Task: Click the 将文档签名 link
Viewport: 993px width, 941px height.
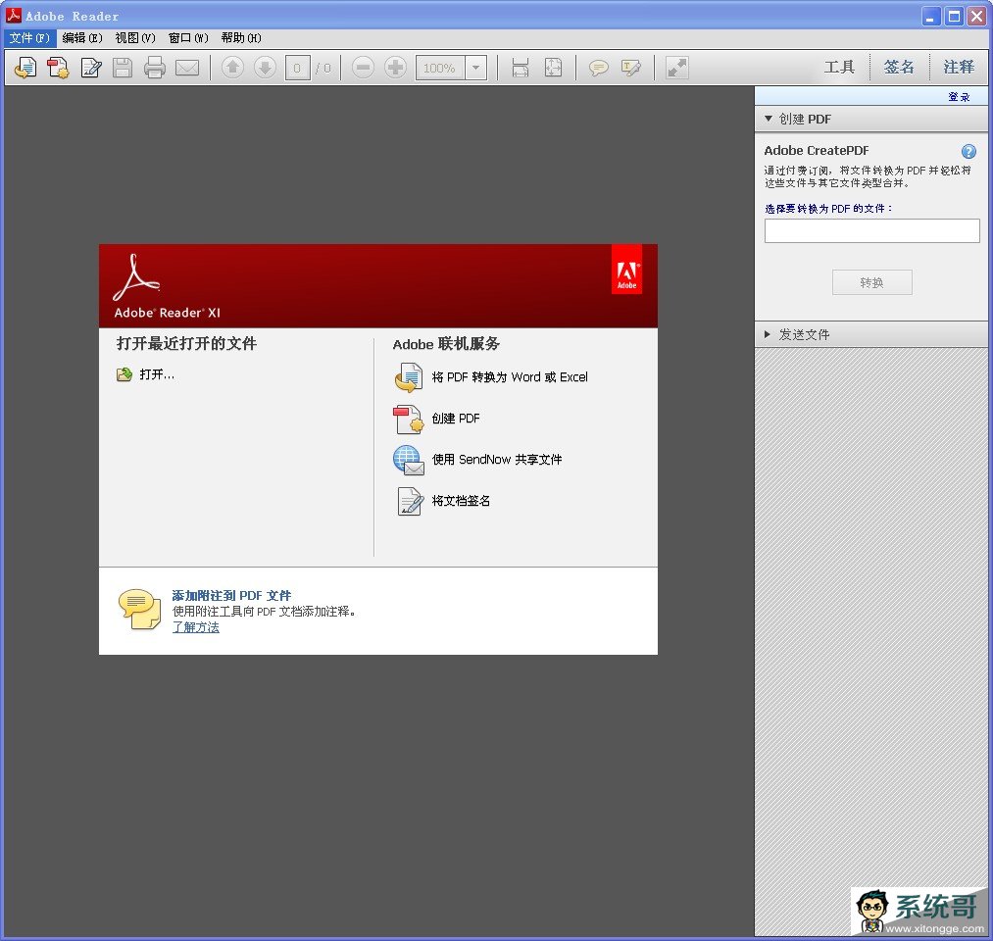Action: 461,500
